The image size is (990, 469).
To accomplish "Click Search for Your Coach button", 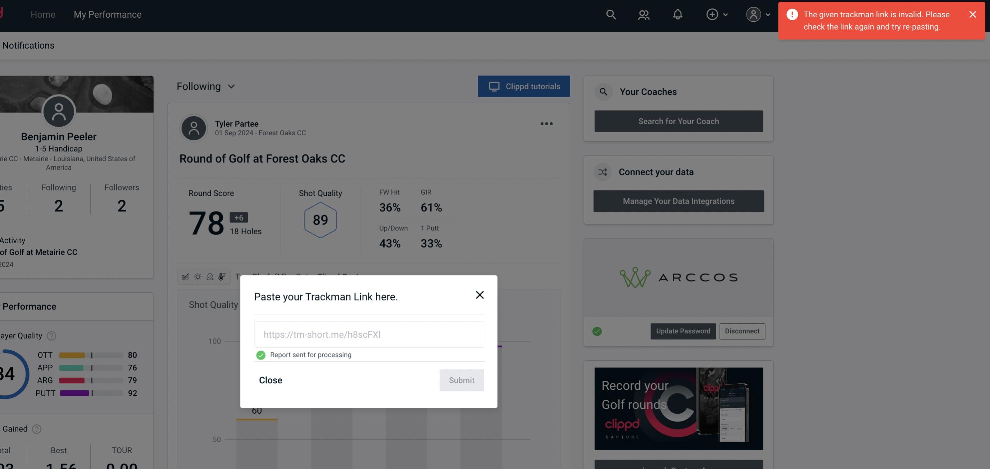I will (679, 121).
